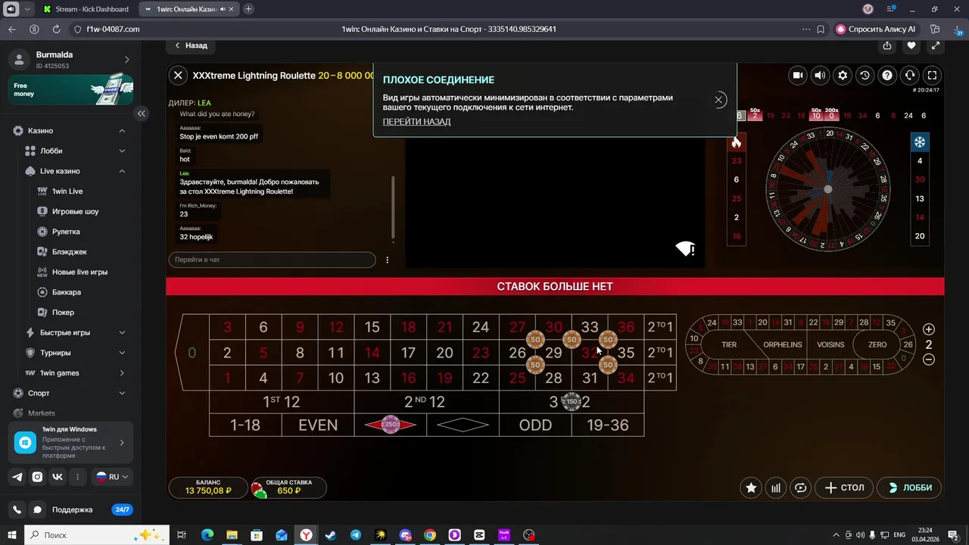Close the XXXtreme Lightning Roulette game
This screenshot has width=969, height=545.
(178, 75)
